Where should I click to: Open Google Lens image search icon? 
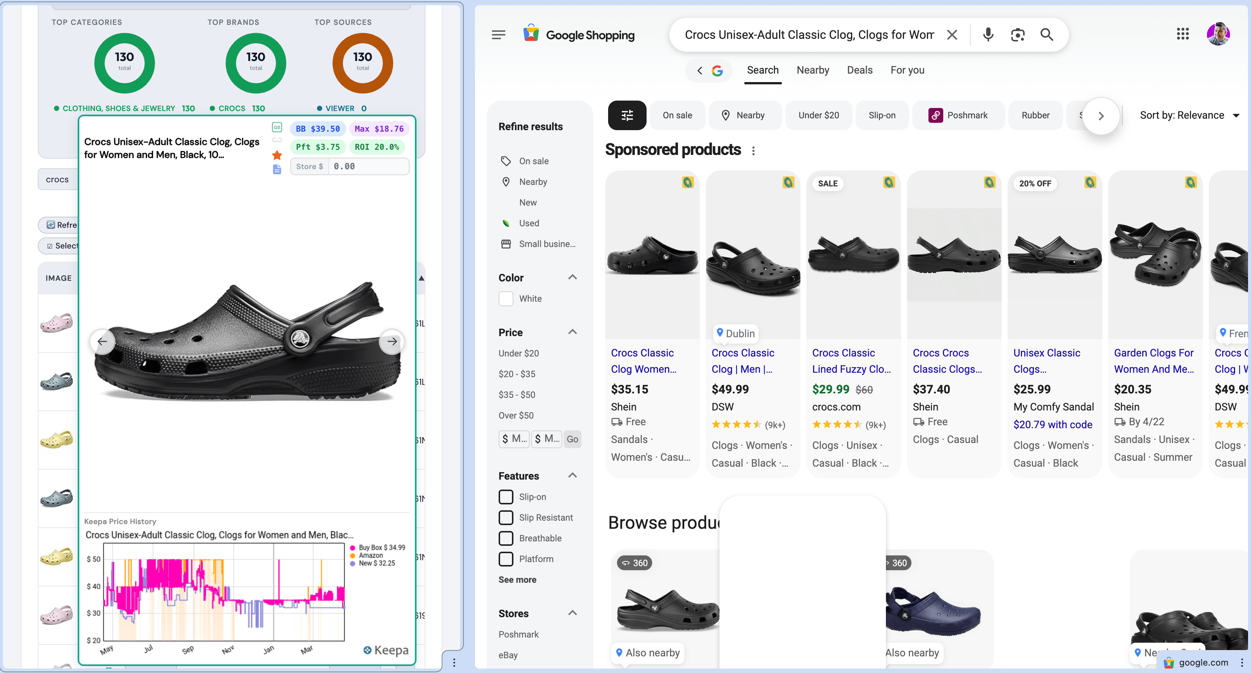pyautogui.click(x=1018, y=34)
